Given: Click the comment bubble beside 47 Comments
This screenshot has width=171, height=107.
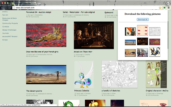Looking at the screenshot, I should (x=64, y=17).
